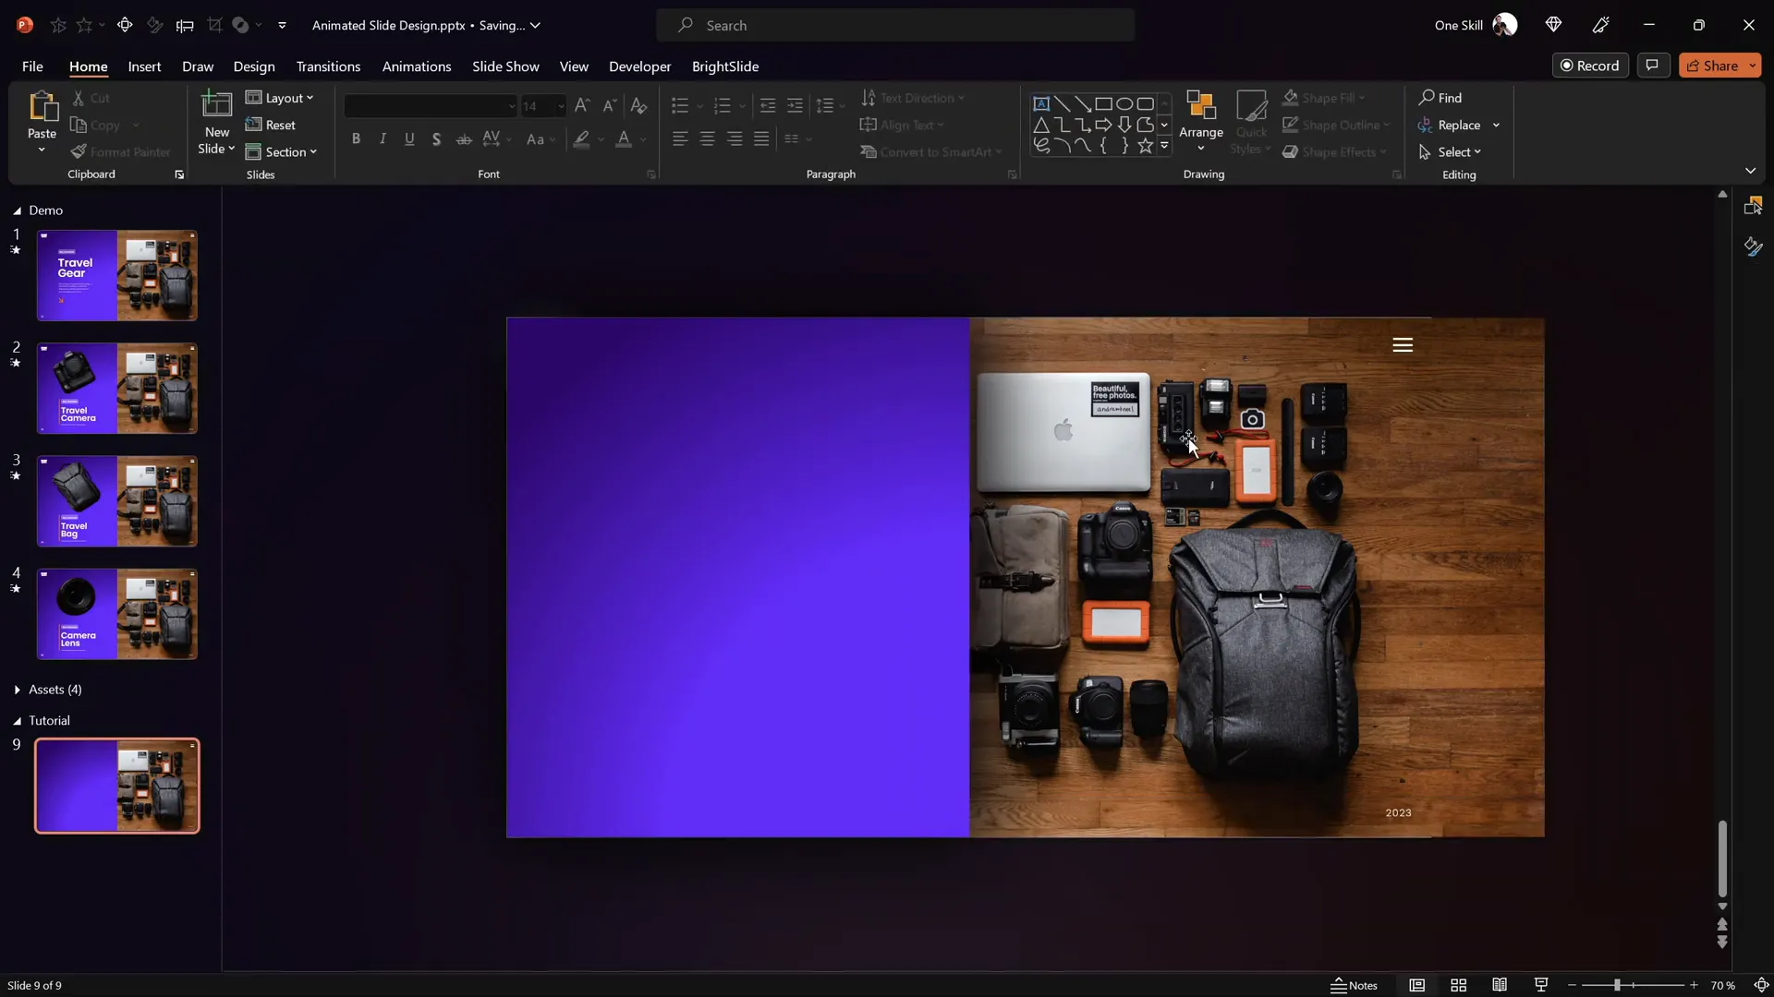The height and width of the screenshot is (997, 1774).
Task: Open the BrightSlide tab
Action: point(726,66)
